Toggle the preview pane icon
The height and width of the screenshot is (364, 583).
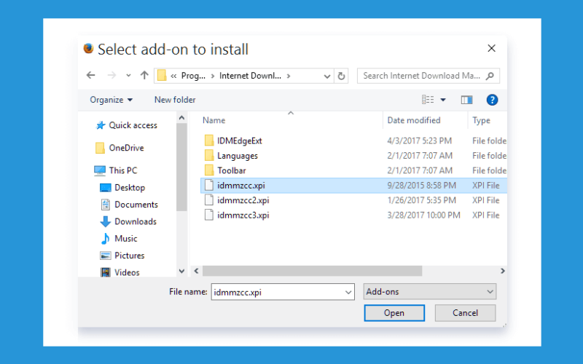click(x=466, y=100)
